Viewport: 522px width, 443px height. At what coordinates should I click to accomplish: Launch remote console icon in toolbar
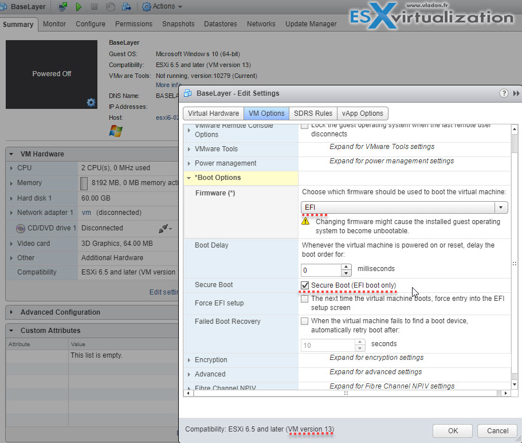point(62,6)
